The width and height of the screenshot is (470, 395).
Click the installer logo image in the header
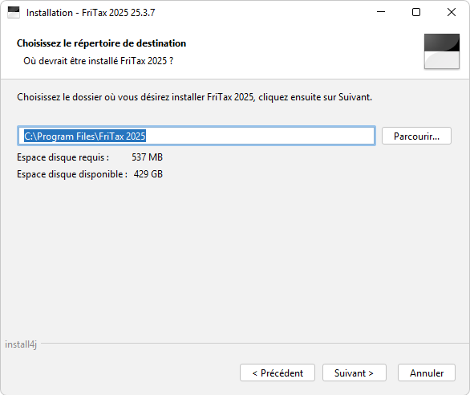point(442,51)
